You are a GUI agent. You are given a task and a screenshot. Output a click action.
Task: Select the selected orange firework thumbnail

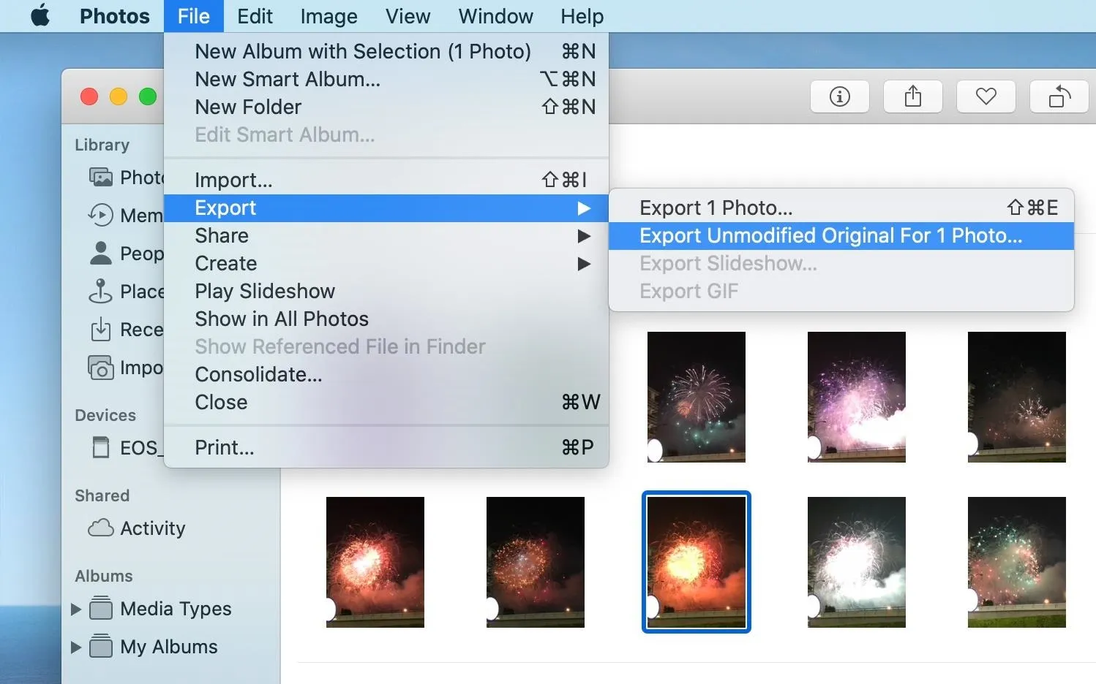pyautogui.click(x=697, y=562)
